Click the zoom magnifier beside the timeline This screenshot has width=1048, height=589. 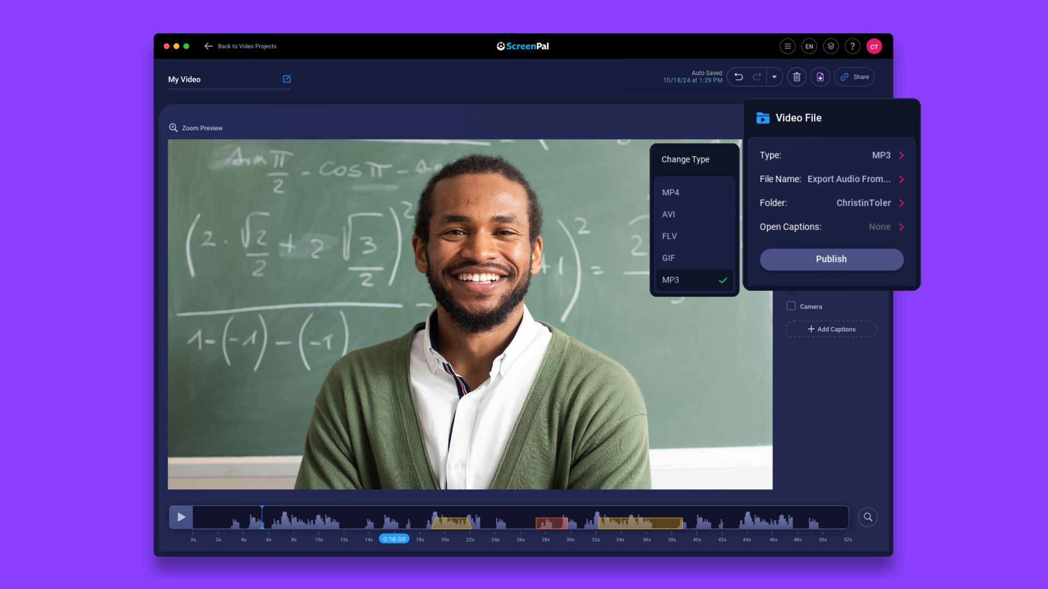[x=867, y=516]
